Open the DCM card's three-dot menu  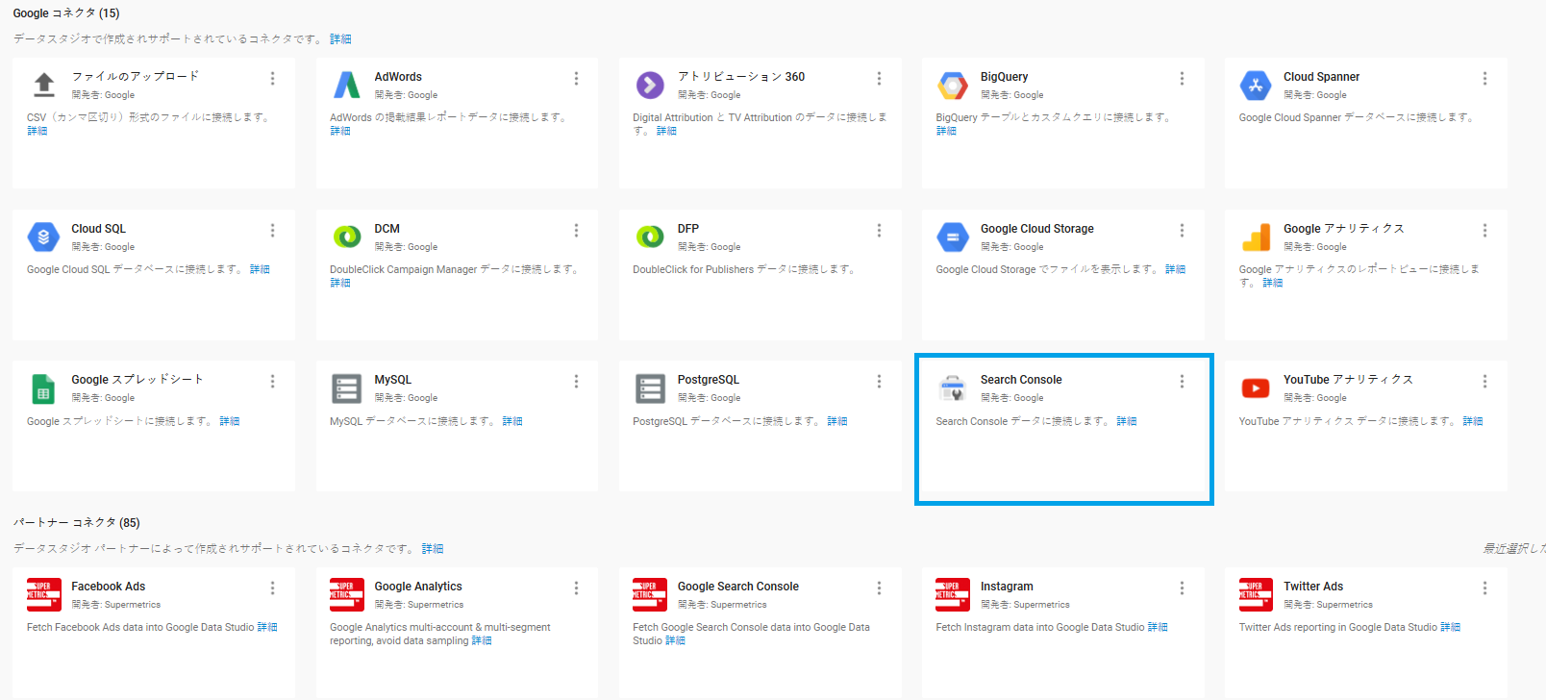click(x=576, y=230)
